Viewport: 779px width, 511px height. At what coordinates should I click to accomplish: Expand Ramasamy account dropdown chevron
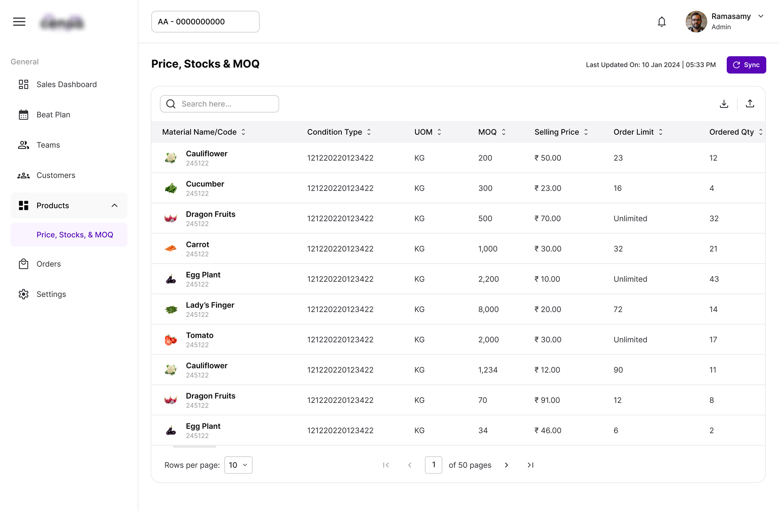click(x=761, y=16)
